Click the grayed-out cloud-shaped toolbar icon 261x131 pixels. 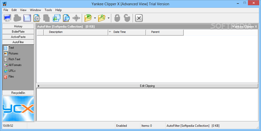17,18
